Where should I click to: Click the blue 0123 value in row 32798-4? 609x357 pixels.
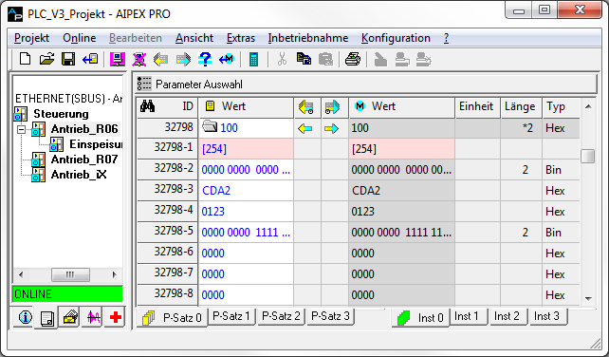212,212
